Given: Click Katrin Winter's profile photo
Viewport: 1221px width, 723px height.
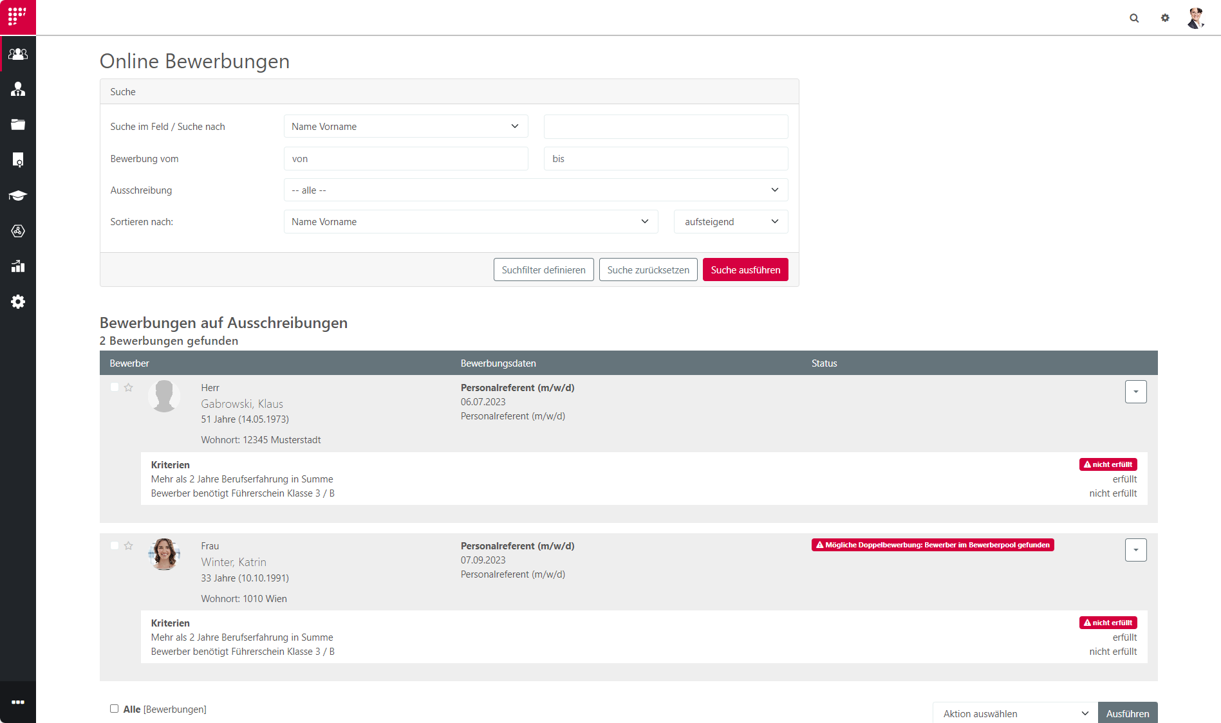Looking at the screenshot, I should pyautogui.click(x=164, y=554).
